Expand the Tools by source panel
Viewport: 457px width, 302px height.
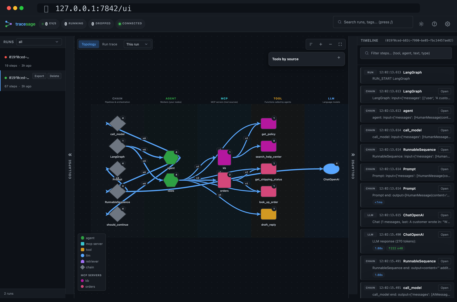pos(307,59)
